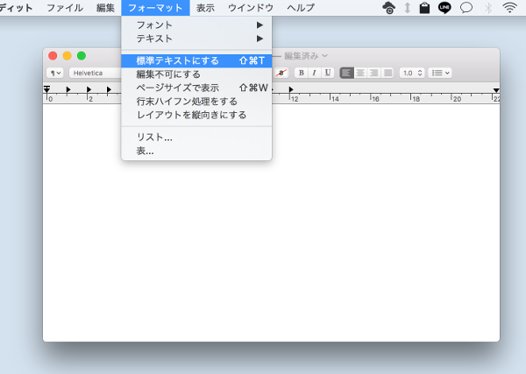526x374 pixels.
Task: Toggle italic formatting button
Action: (315, 73)
